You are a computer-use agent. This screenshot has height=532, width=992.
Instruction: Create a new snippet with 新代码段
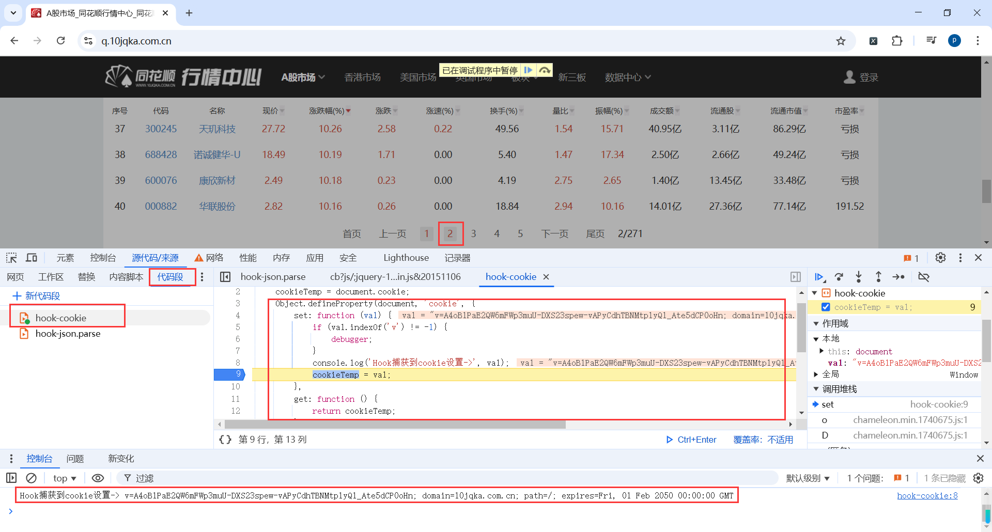[36, 296]
